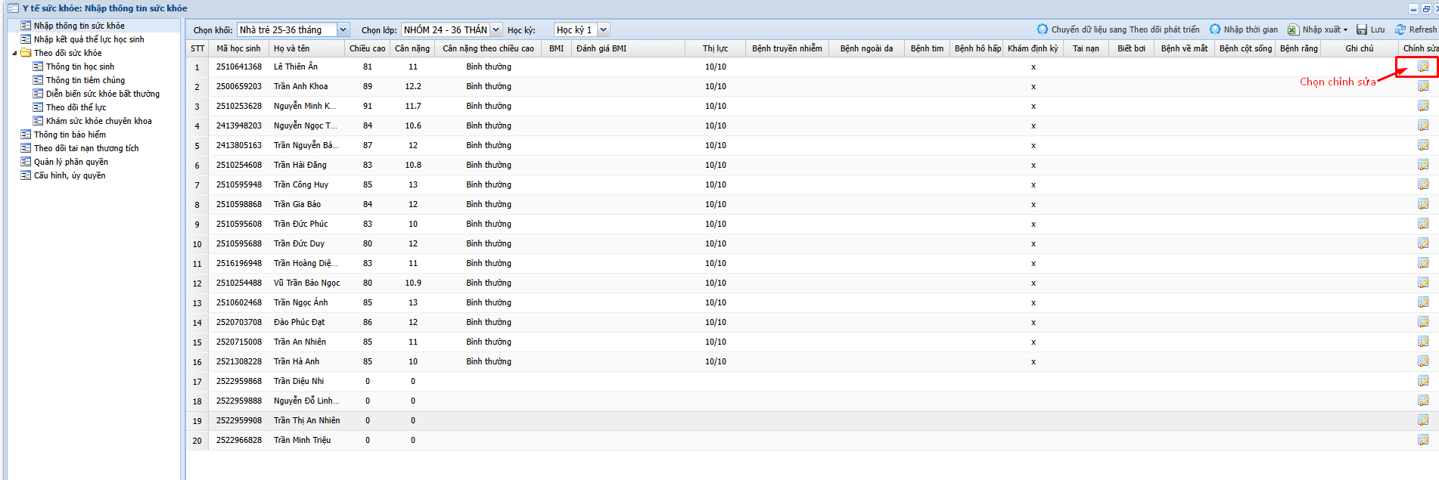This screenshot has height=480, width=1439.
Task: Click the Lưu button label
Action: pos(1378,29)
